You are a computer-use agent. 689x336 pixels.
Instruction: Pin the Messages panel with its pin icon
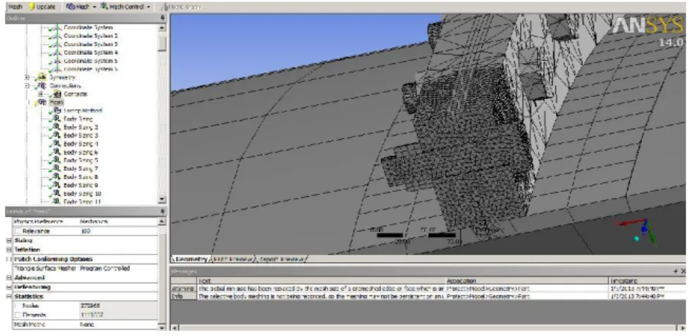click(676, 271)
